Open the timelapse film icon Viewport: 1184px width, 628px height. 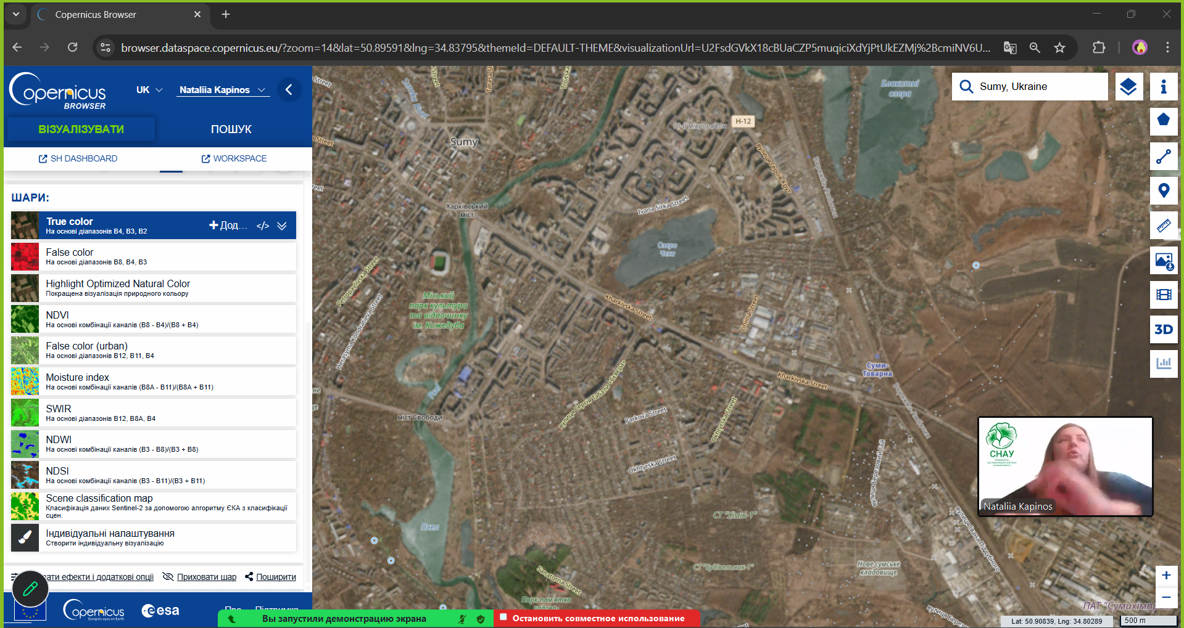(x=1164, y=295)
